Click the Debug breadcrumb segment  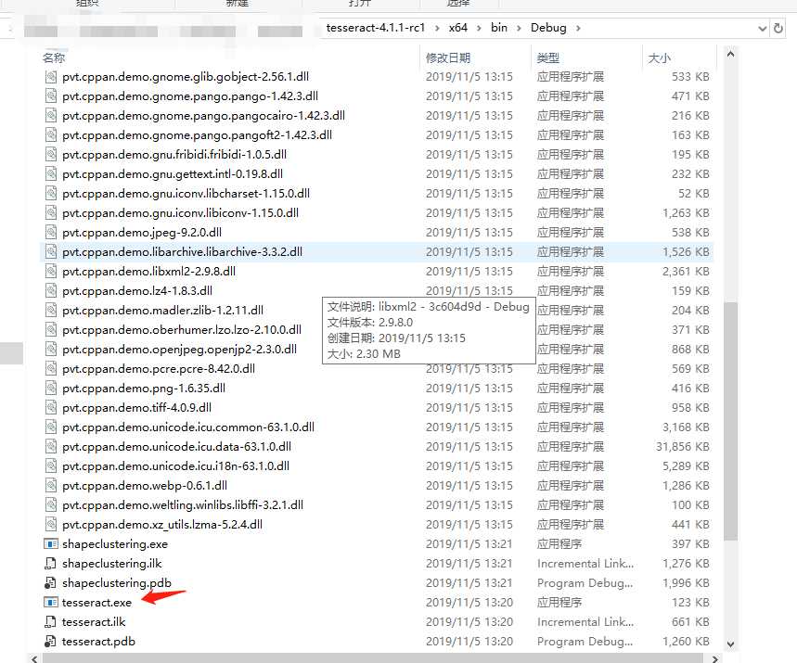coord(548,28)
